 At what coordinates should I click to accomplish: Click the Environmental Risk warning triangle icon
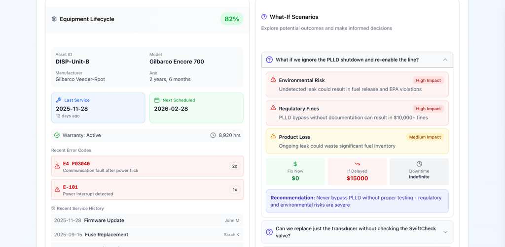click(x=273, y=80)
